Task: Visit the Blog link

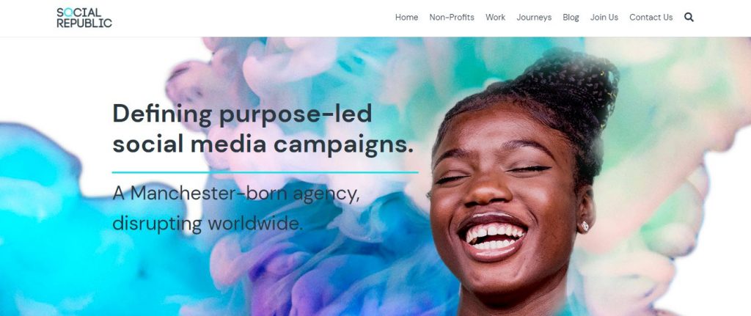Action: (x=571, y=18)
